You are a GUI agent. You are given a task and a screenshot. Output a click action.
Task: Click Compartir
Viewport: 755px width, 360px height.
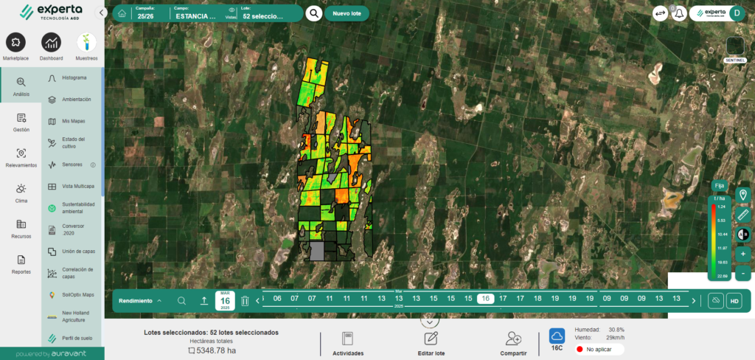[x=513, y=344]
